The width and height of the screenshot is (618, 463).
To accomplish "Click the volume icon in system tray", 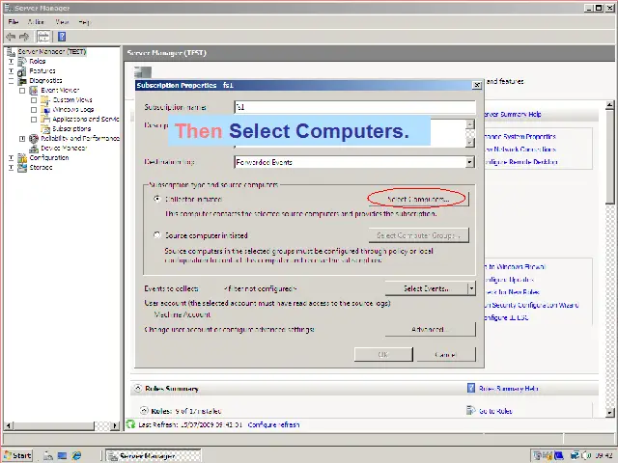I will pos(585,455).
